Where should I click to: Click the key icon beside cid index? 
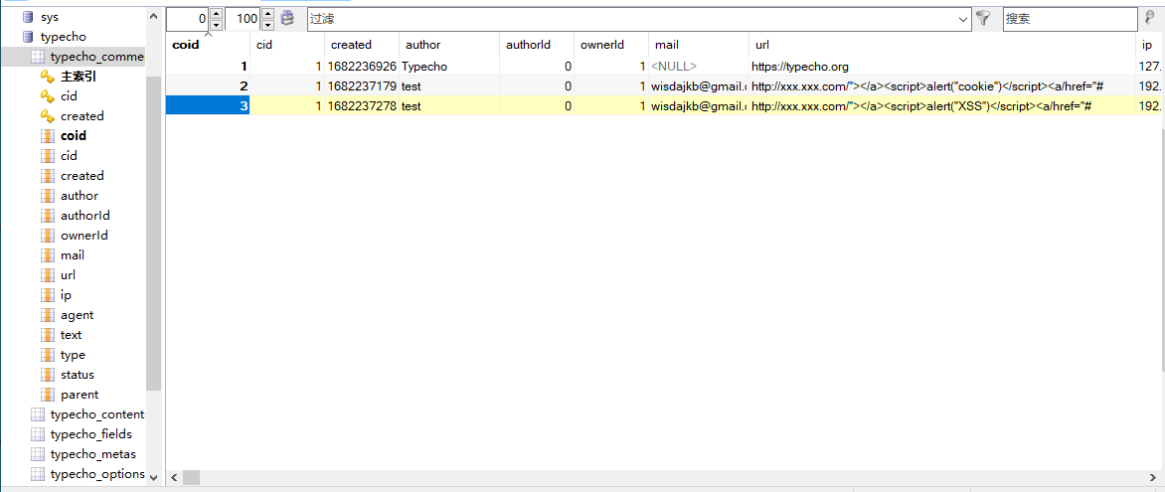(x=48, y=95)
